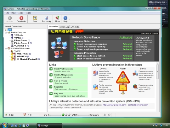Click the \\P42G computer icon
170x128 pixels.
[12, 38]
